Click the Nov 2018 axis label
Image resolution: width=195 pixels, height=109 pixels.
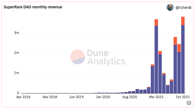[50, 97]
